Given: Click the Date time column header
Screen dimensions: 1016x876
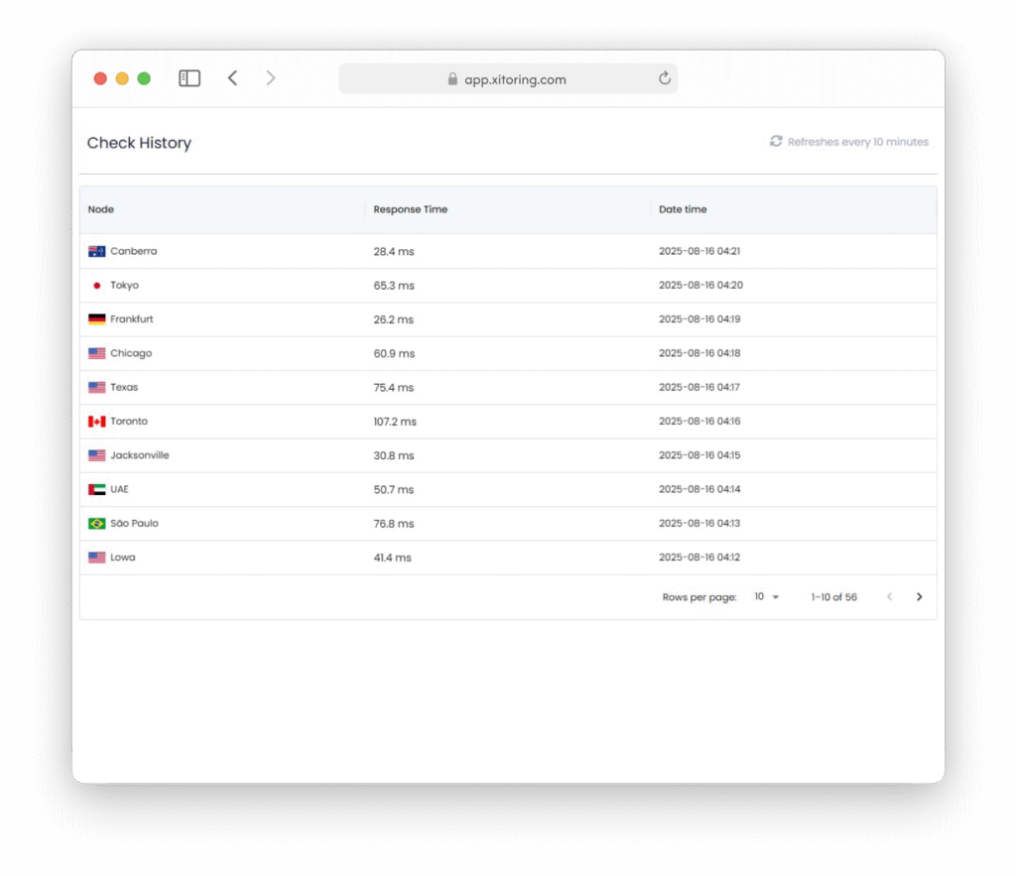Looking at the screenshot, I should point(683,209).
